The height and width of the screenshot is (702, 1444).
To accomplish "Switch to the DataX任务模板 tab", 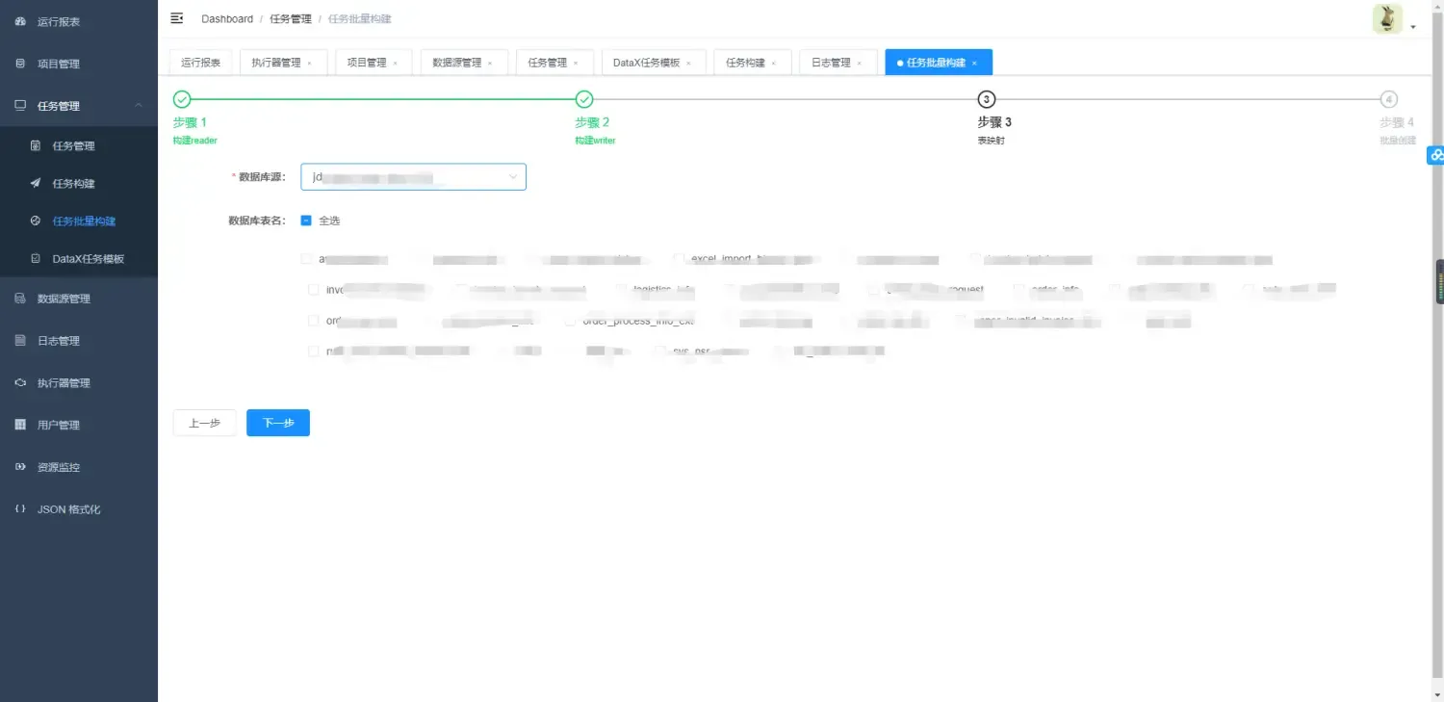I will pyautogui.click(x=647, y=61).
